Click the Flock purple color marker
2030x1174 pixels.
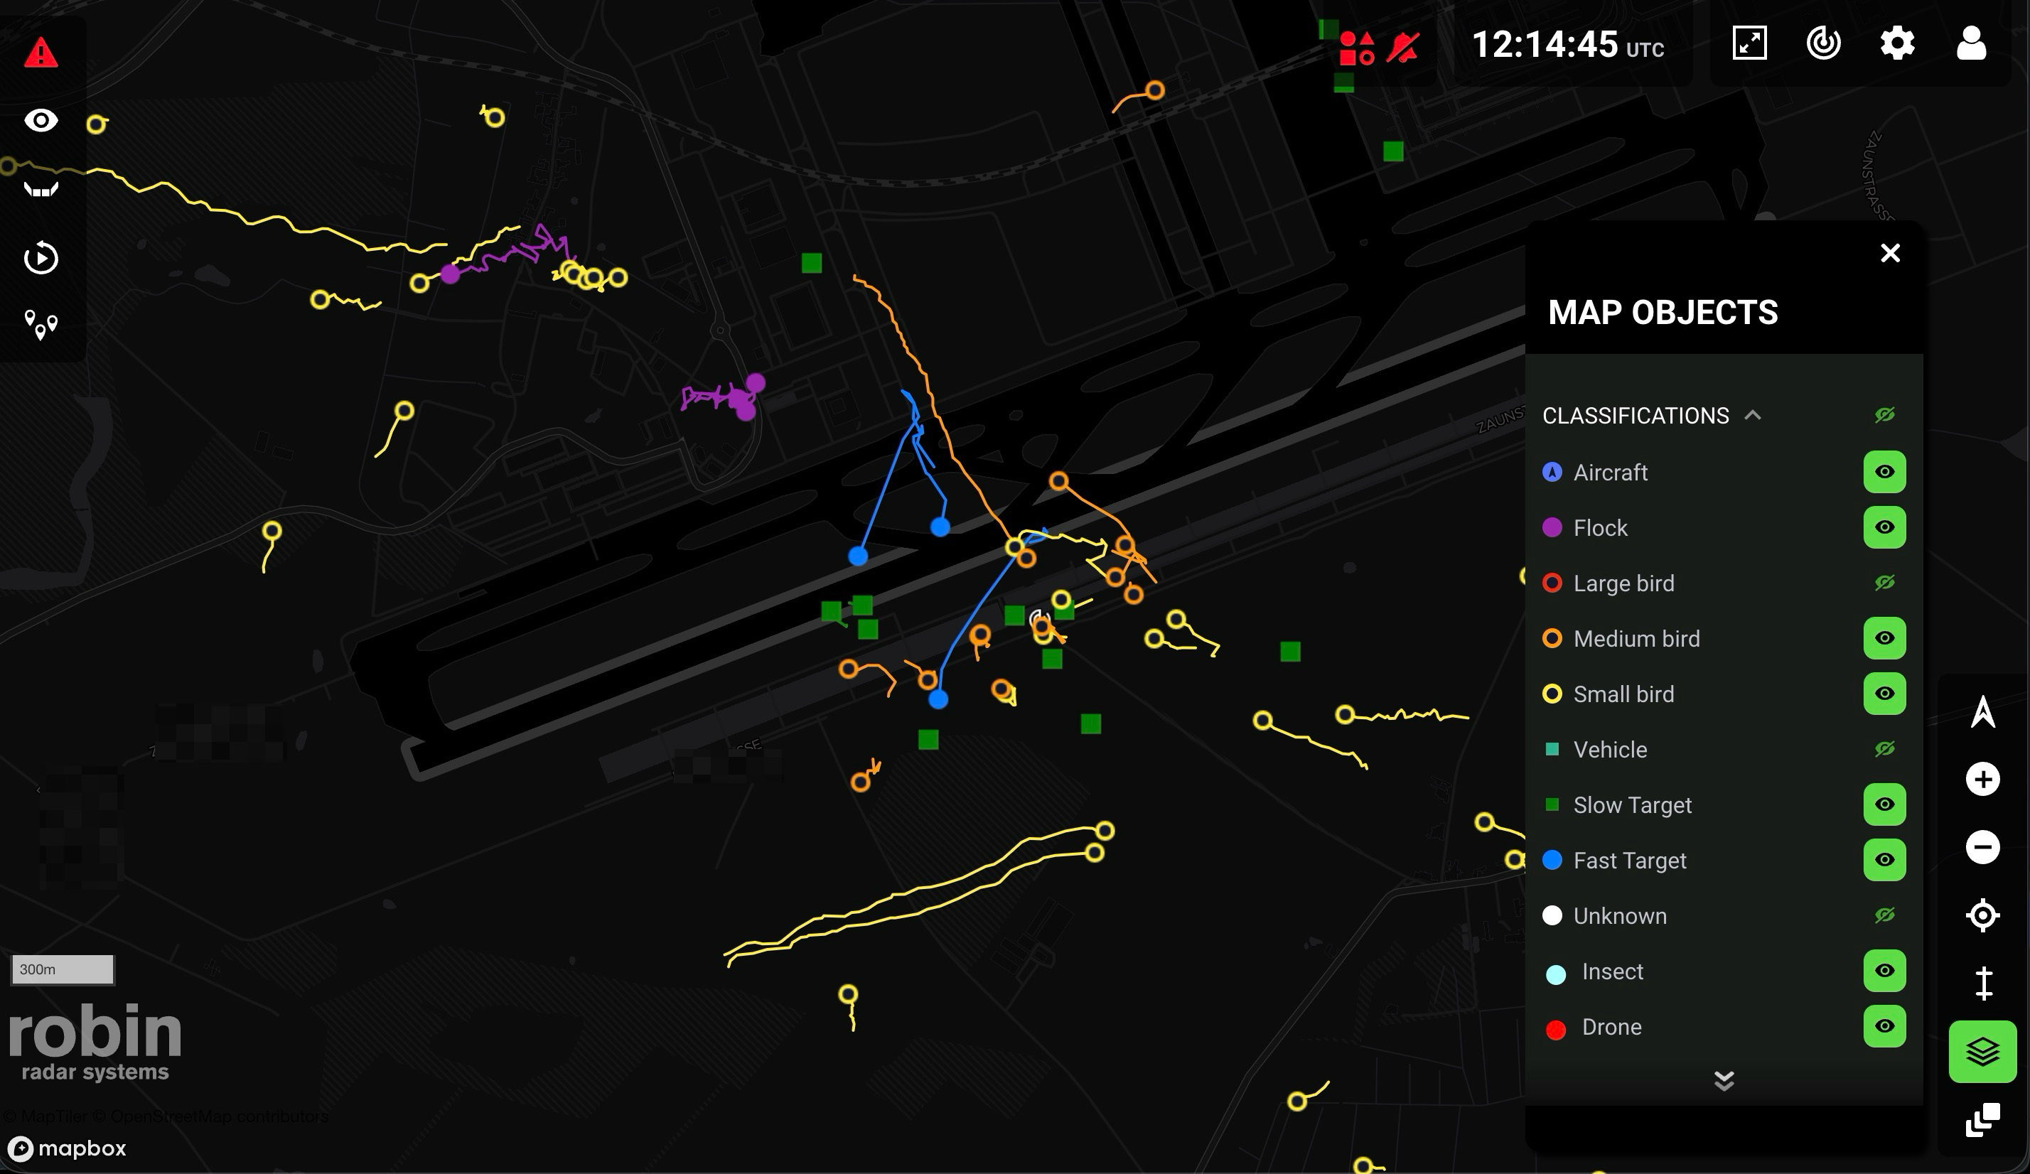(x=1554, y=527)
